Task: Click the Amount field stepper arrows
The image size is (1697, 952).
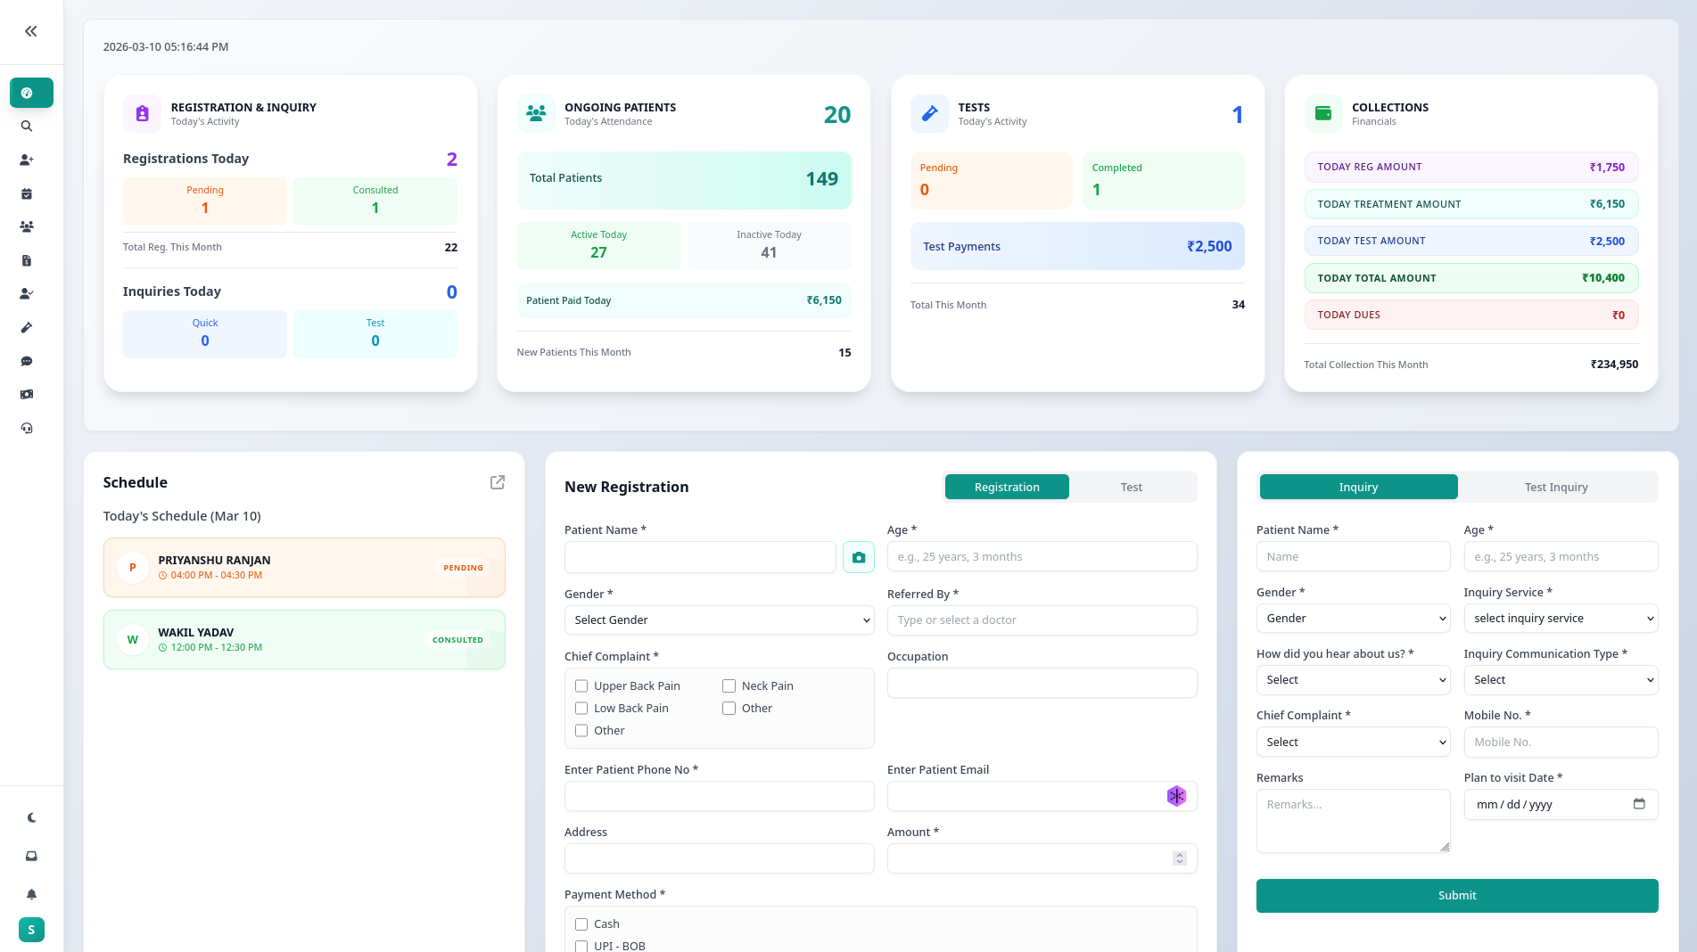Action: tap(1179, 858)
